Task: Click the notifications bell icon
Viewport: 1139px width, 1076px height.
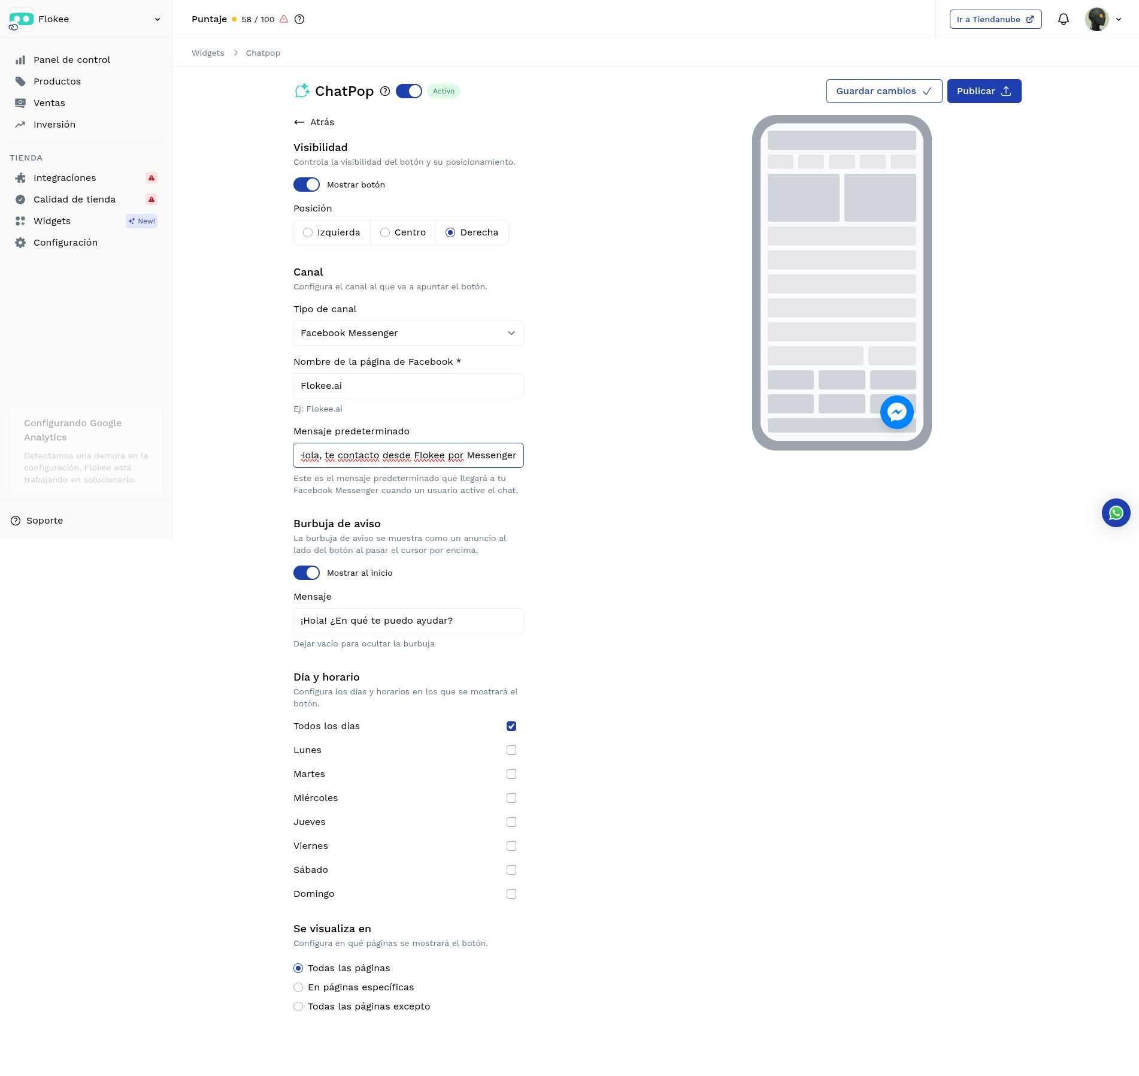Action: pos(1063,19)
